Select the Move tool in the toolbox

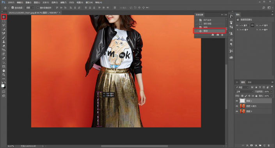click(x=4, y=17)
